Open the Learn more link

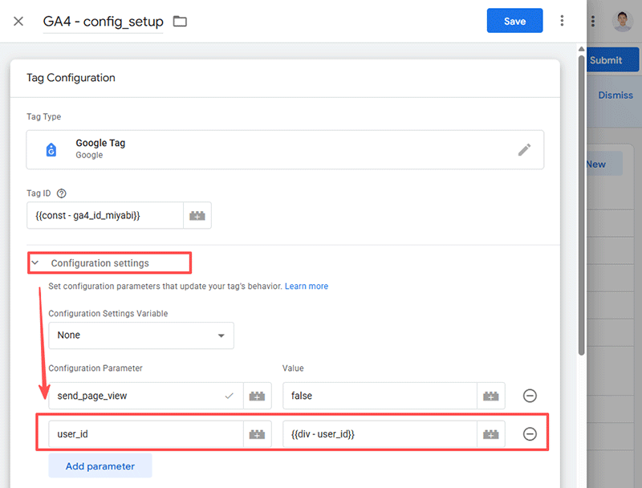306,287
